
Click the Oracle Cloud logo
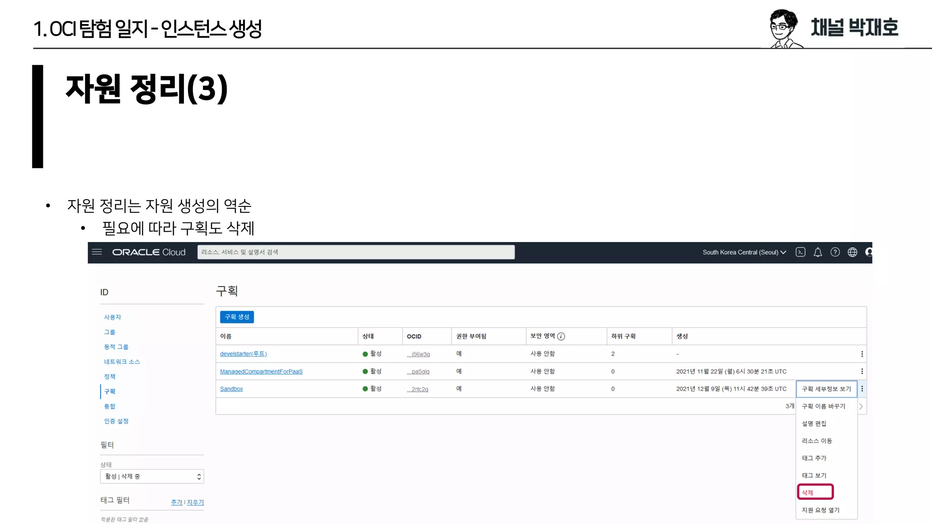pos(149,252)
